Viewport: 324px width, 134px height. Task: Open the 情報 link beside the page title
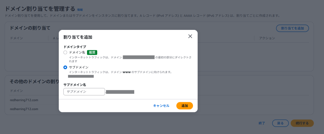80,10
